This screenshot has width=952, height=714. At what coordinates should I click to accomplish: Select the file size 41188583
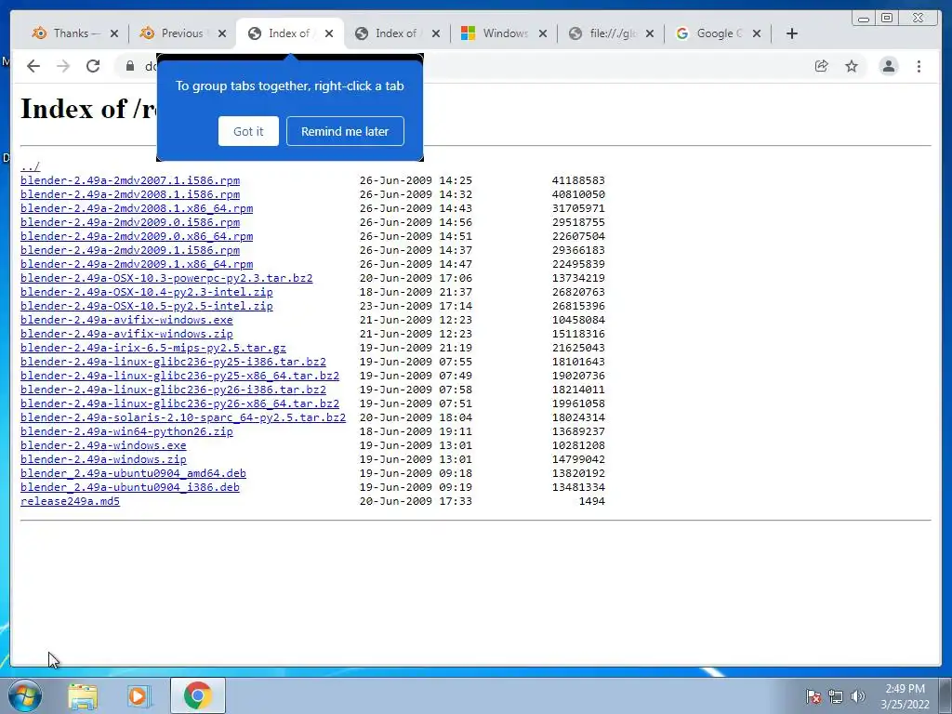coord(578,180)
